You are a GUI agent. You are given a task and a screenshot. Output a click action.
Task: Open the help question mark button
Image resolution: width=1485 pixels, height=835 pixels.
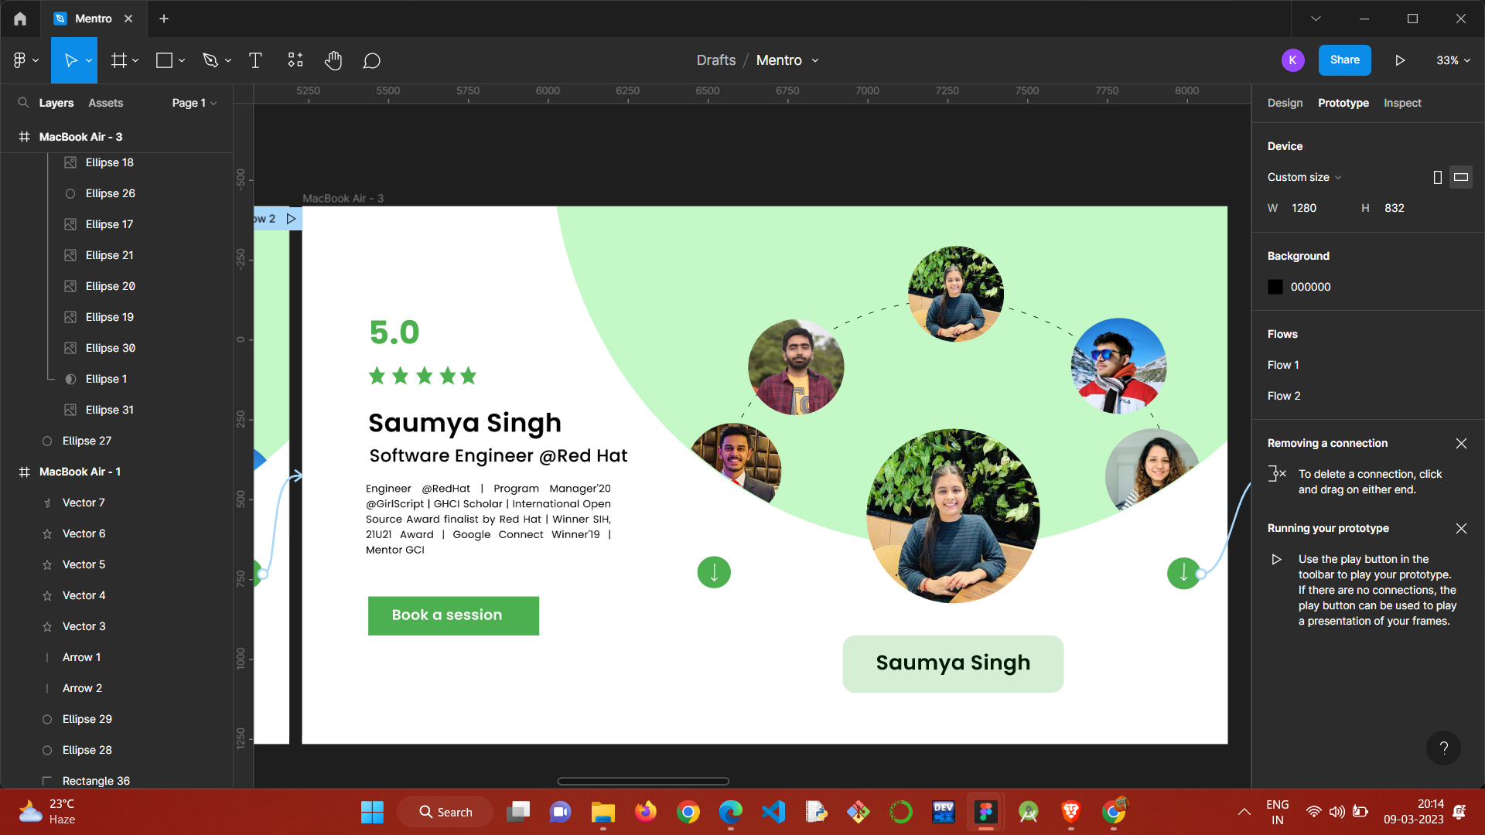[1443, 748]
